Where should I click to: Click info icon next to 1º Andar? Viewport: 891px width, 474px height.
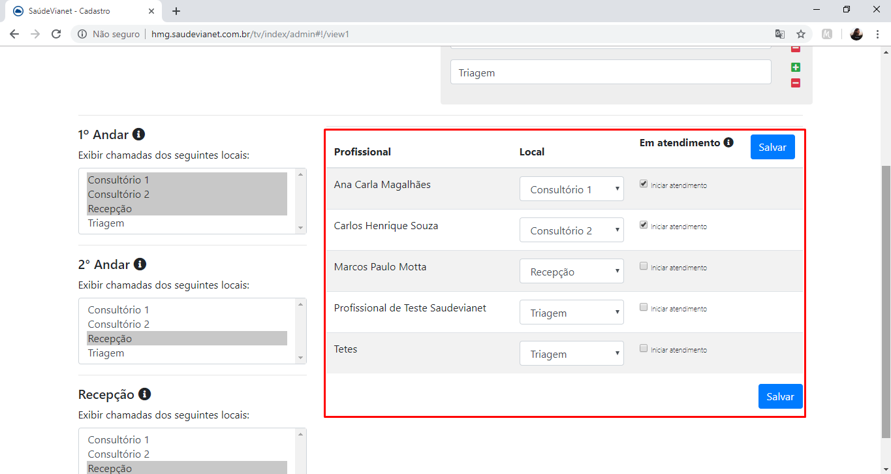138,134
